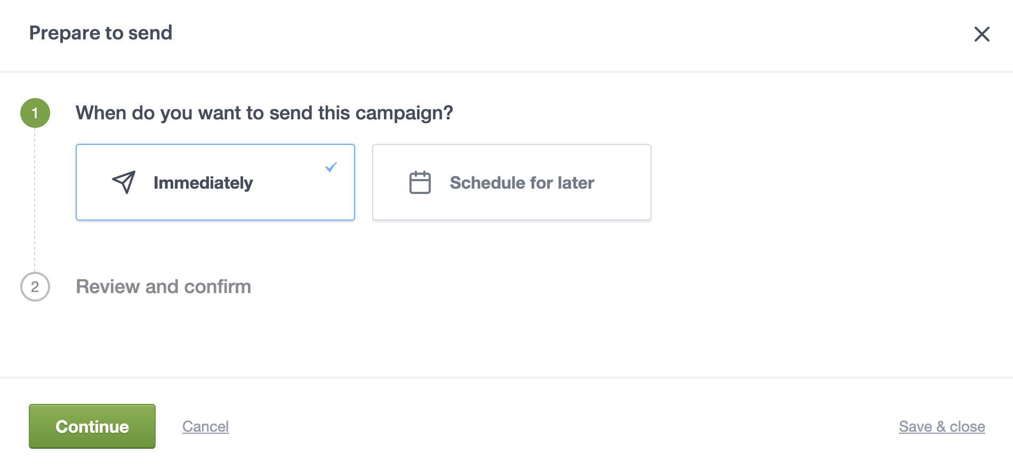This screenshot has width=1013, height=470.
Task: Click the paper plane send icon
Action: [x=124, y=182]
